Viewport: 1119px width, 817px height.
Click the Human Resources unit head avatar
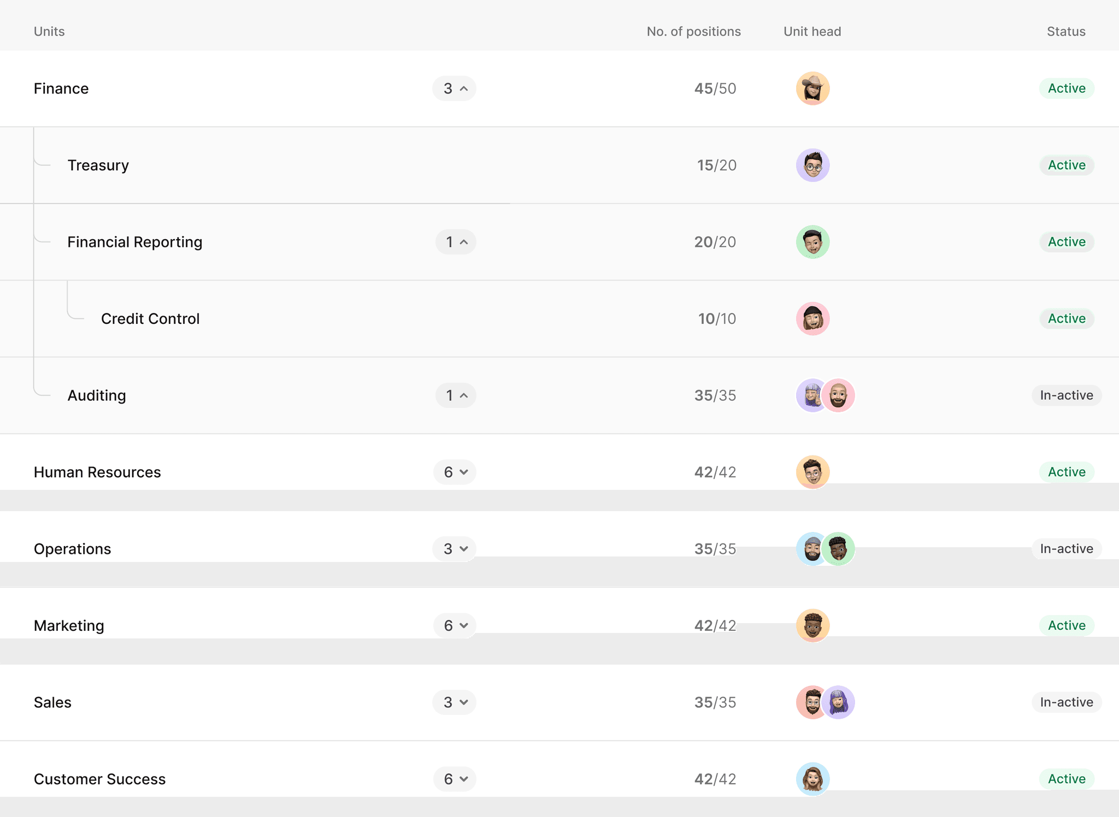click(x=812, y=472)
